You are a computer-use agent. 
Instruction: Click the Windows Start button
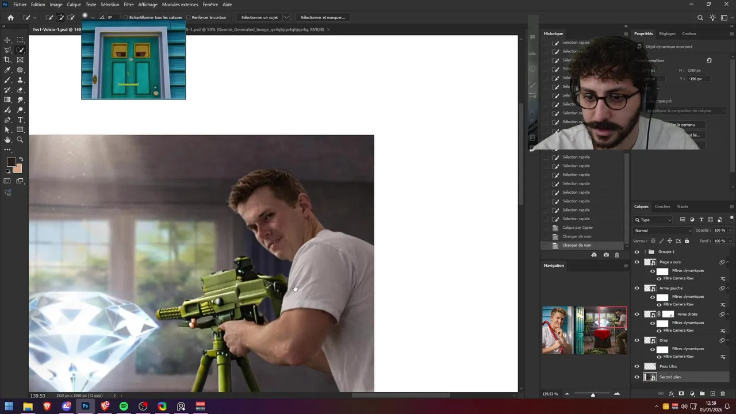9,406
